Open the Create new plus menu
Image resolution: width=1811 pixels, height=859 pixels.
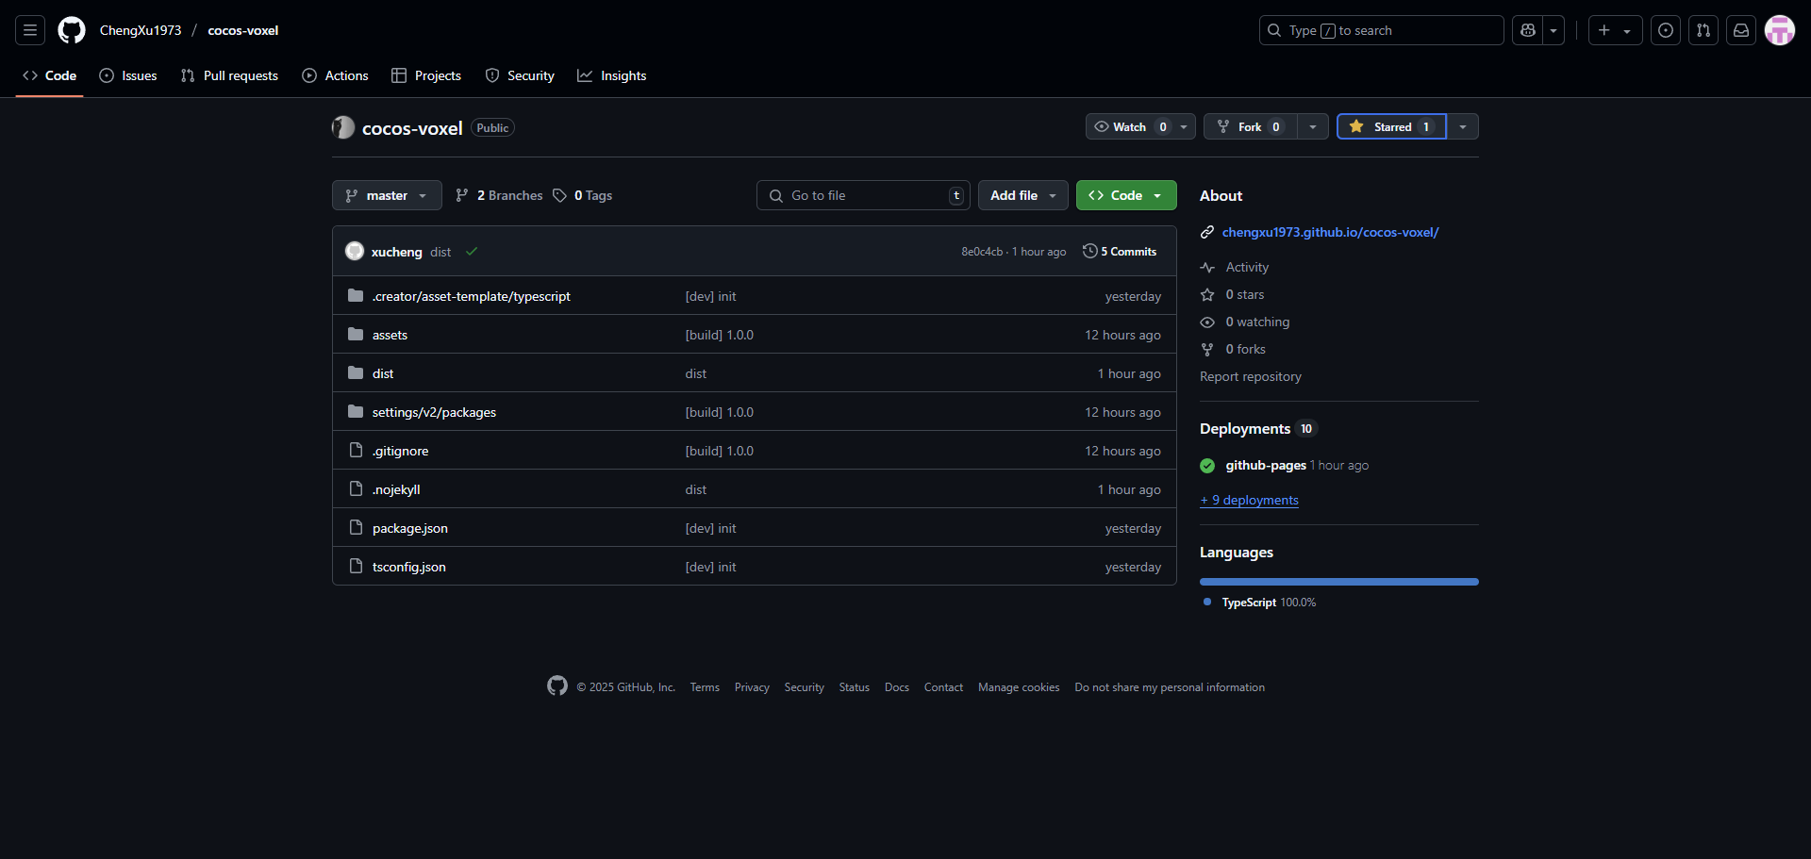coord(1615,30)
